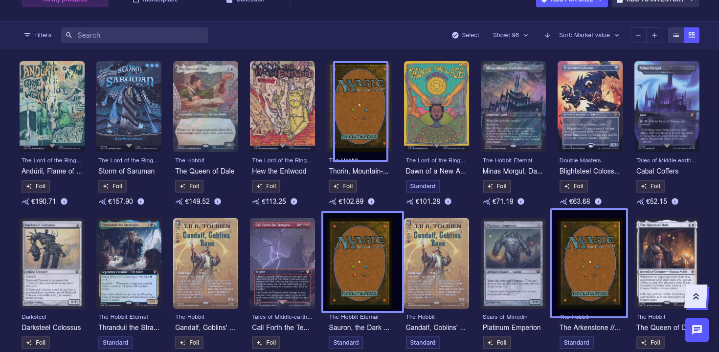Viewport: 719px width, 352px height.
Task: Open the Minas Morgul, Da... product title
Action: pyautogui.click(x=513, y=171)
